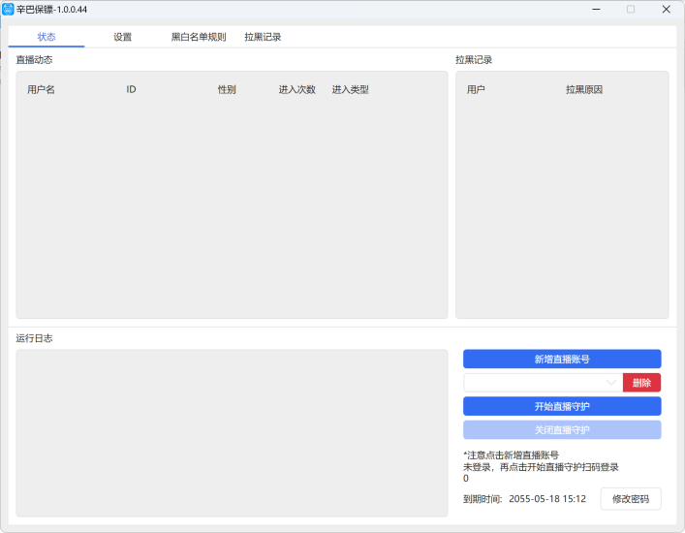Click the 运行日志 section label
This screenshot has width=685, height=533.
tap(34, 338)
